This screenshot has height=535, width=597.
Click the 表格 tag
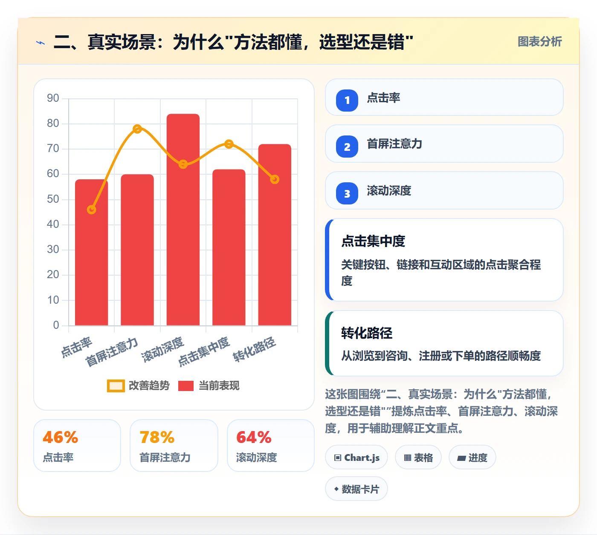click(418, 457)
